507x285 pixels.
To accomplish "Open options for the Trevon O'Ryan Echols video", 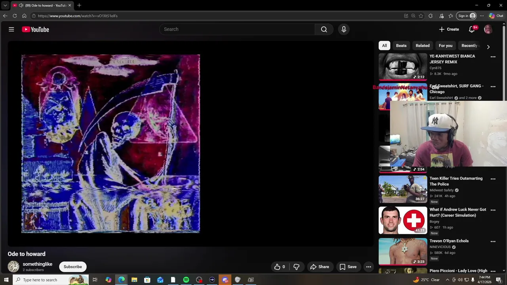I will [493, 241].
